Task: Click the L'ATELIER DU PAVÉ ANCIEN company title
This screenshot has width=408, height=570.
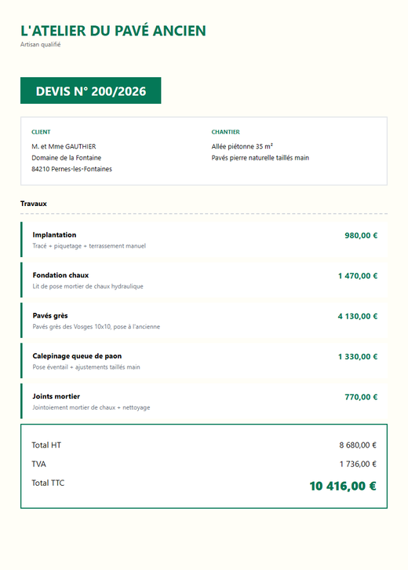Action: [x=113, y=31]
